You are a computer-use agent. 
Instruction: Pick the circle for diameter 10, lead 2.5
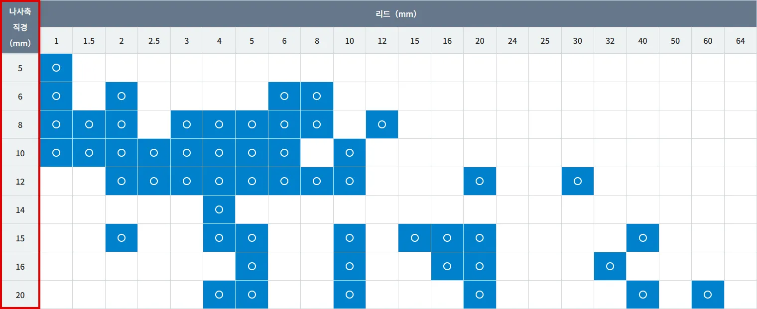[x=154, y=153]
